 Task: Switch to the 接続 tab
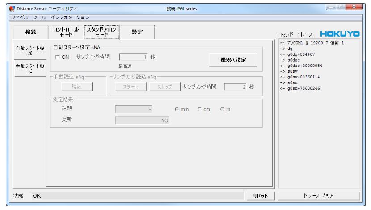30,32
